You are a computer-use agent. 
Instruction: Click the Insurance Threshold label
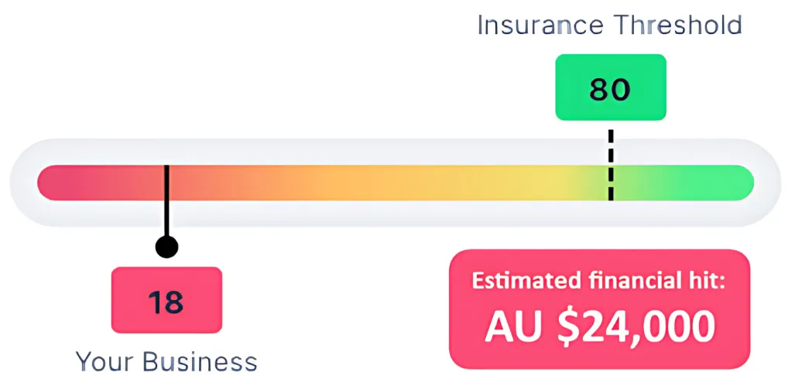click(x=610, y=26)
